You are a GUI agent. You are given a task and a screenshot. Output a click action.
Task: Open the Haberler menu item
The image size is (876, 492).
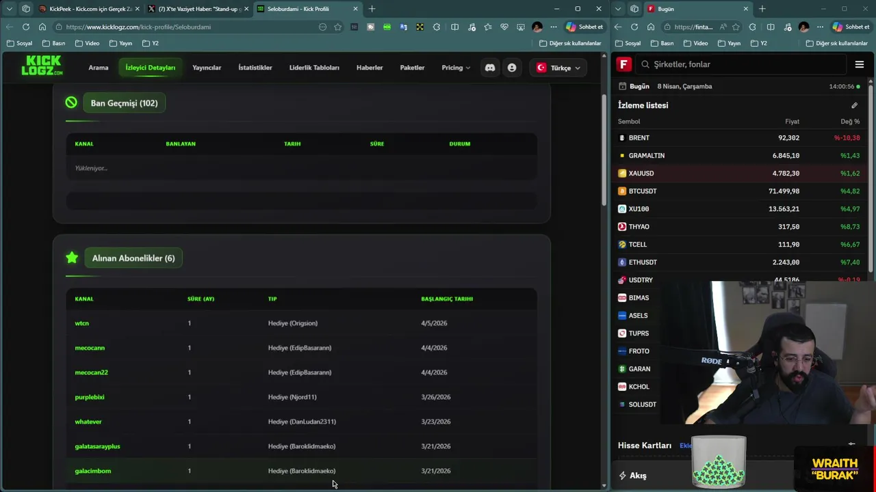point(370,68)
